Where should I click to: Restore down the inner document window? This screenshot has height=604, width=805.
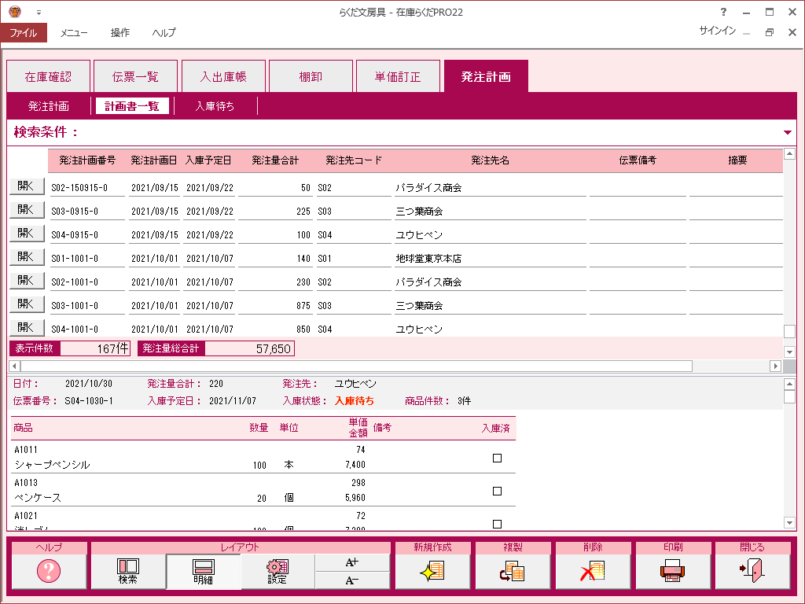769,32
